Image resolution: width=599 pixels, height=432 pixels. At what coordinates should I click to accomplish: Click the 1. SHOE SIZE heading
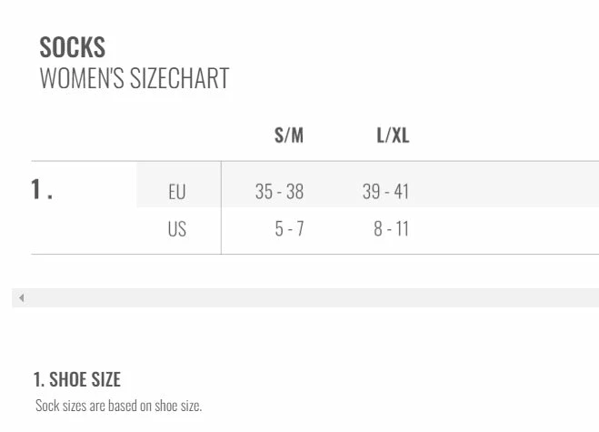[76, 379]
